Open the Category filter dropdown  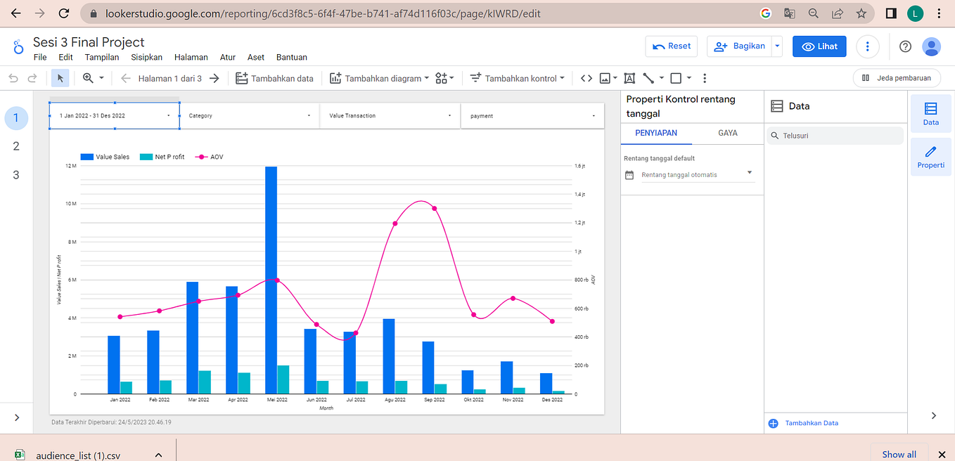[x=309, y=115]
